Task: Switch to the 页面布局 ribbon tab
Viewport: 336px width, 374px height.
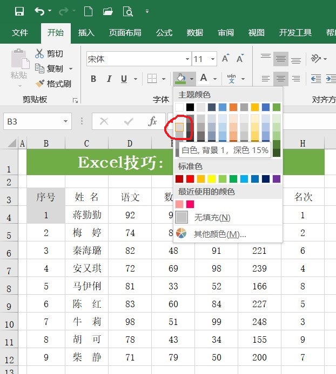Action: pyautogui.click(x=125, y=33)
